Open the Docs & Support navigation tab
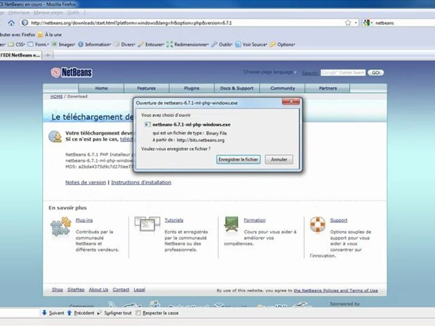Screen dimensions: 435x326 click(x=237, y=88)
